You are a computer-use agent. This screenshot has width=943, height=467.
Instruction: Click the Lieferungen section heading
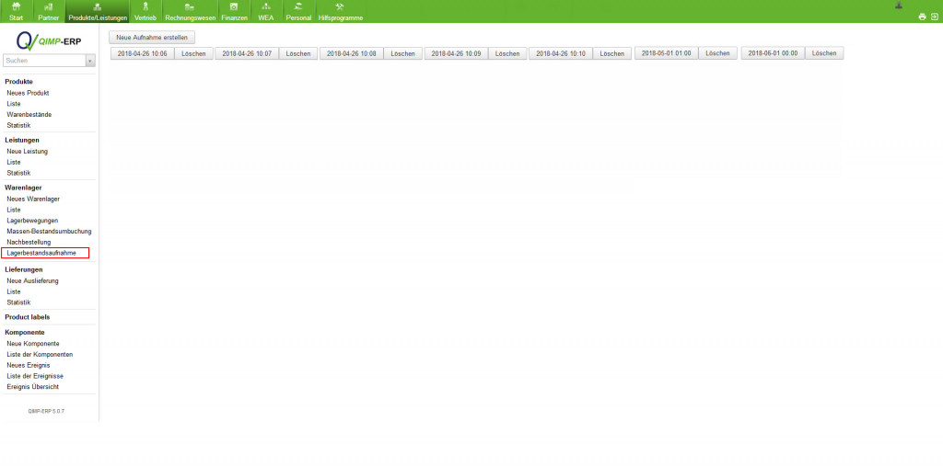[x=24, y=269]
